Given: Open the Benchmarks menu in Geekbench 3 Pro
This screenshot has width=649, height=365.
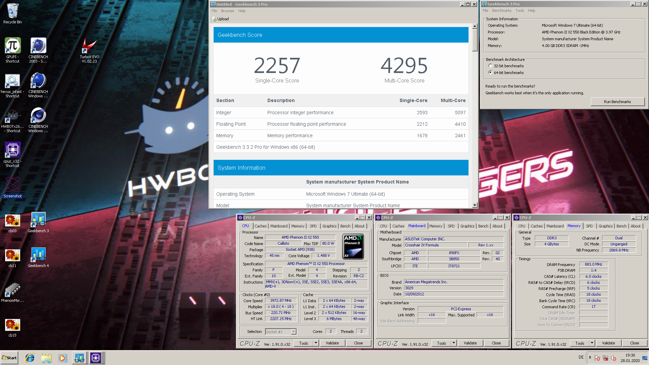Looking at the screenshot, I should tap(502, 10).
